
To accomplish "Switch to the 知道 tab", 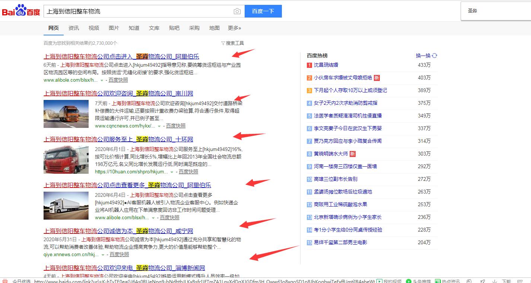I will click(134, 28).
